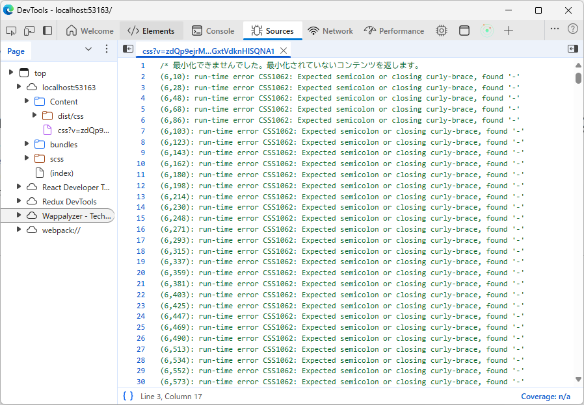This screenshot has width=584, height=405.
Task: Open DevTools help question mark icon
Action: coord(572,29)
